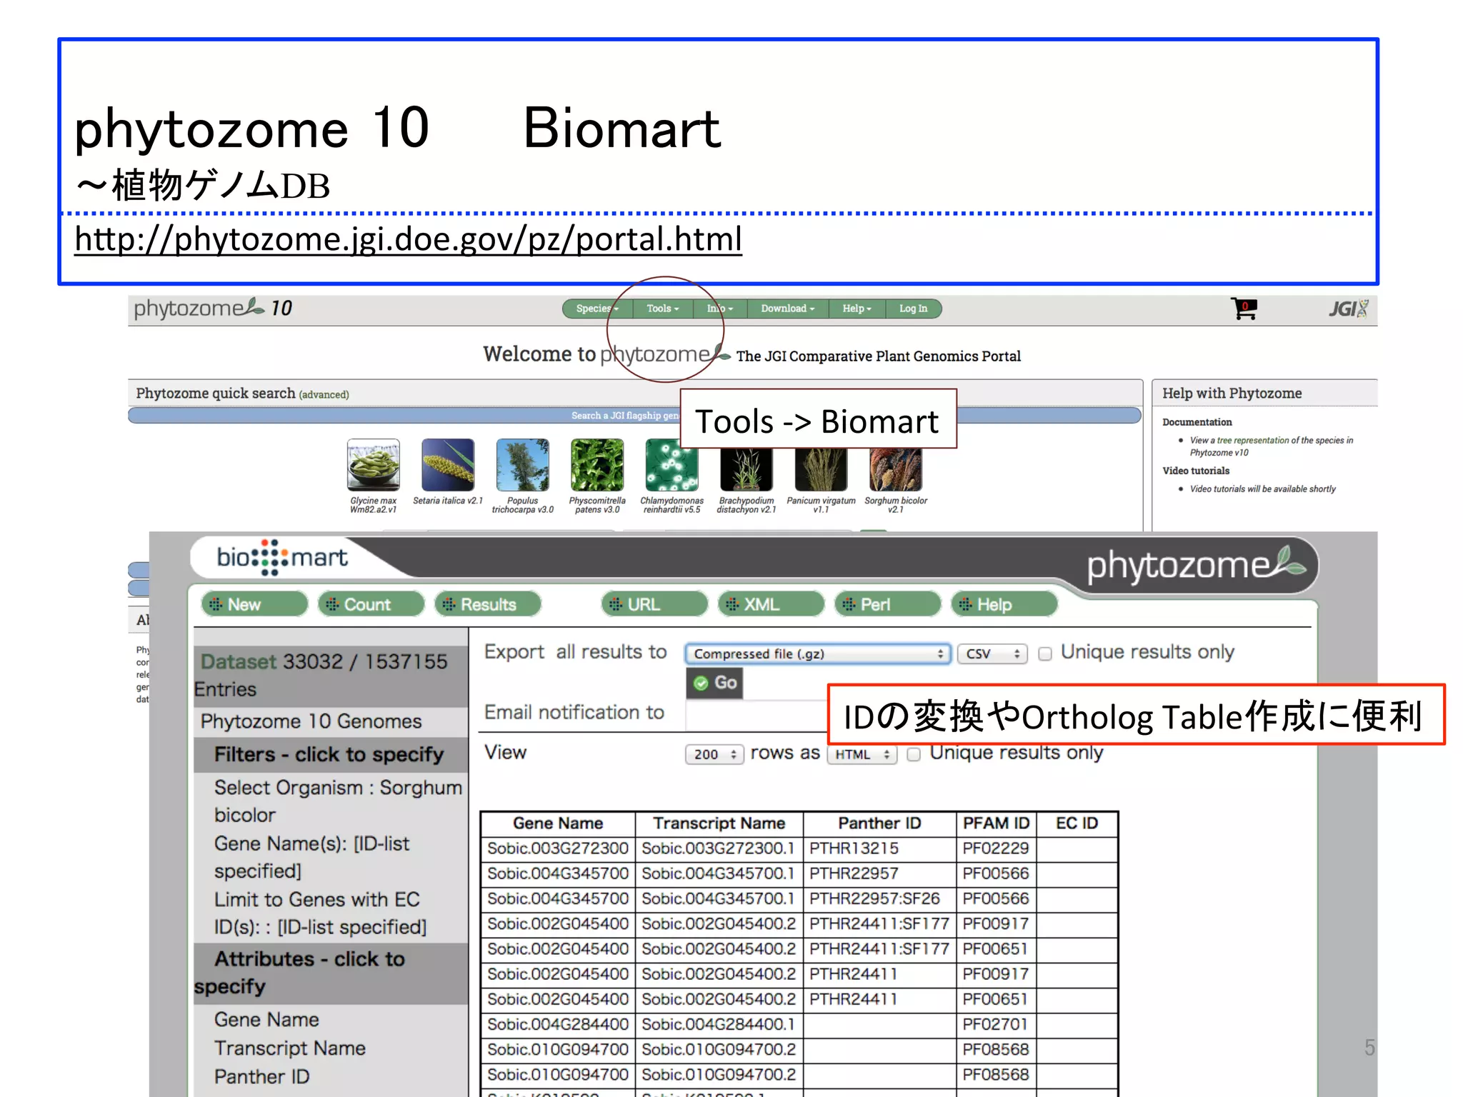Click Panther cell PTHR22957:SF26
The image size is (1463, 1097).
click(x=879, y=898)
